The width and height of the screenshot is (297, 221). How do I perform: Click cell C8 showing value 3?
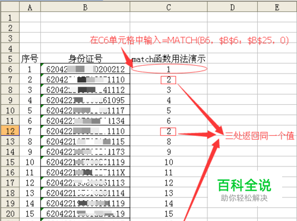click(x=169, y=90)
